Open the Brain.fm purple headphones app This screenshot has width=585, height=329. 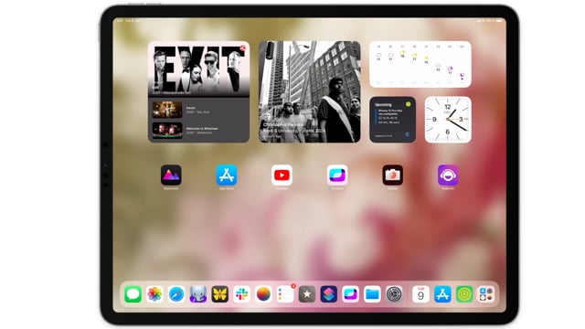(x=448, y=175)
